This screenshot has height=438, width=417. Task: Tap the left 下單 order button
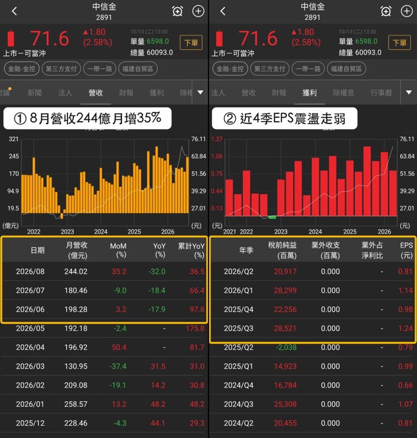pyautogui.click(x=191, y=43)
